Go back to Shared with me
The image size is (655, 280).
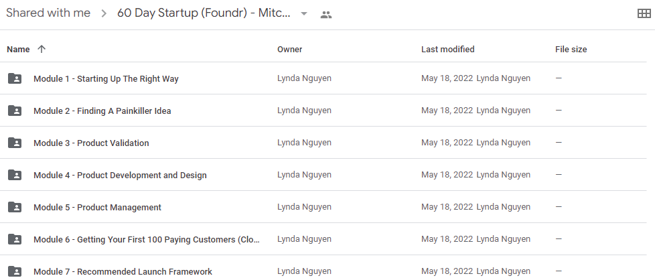coord(48,13)
